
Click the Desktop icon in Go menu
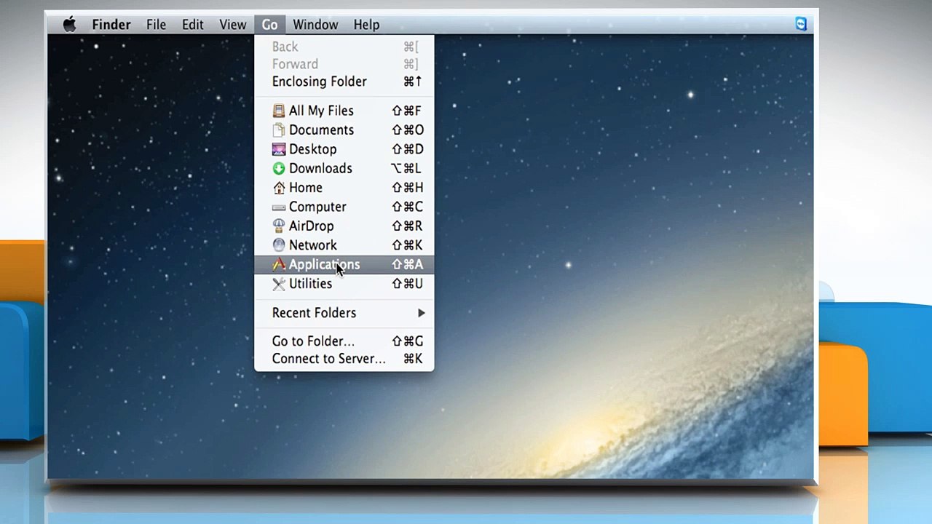tap(279, 149)
